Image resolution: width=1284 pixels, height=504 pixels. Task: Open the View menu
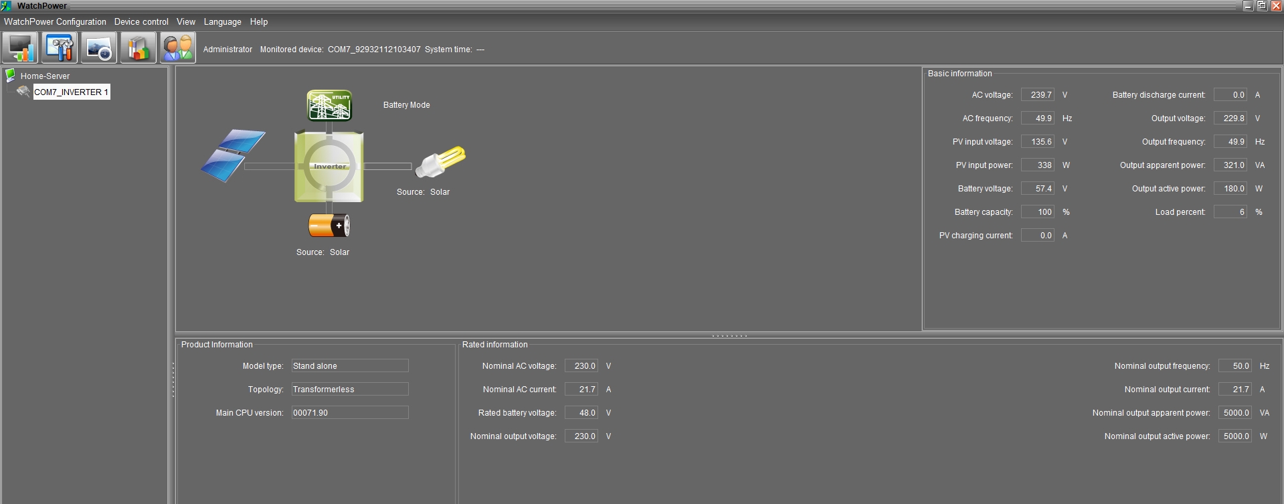[x=186, y=22]
